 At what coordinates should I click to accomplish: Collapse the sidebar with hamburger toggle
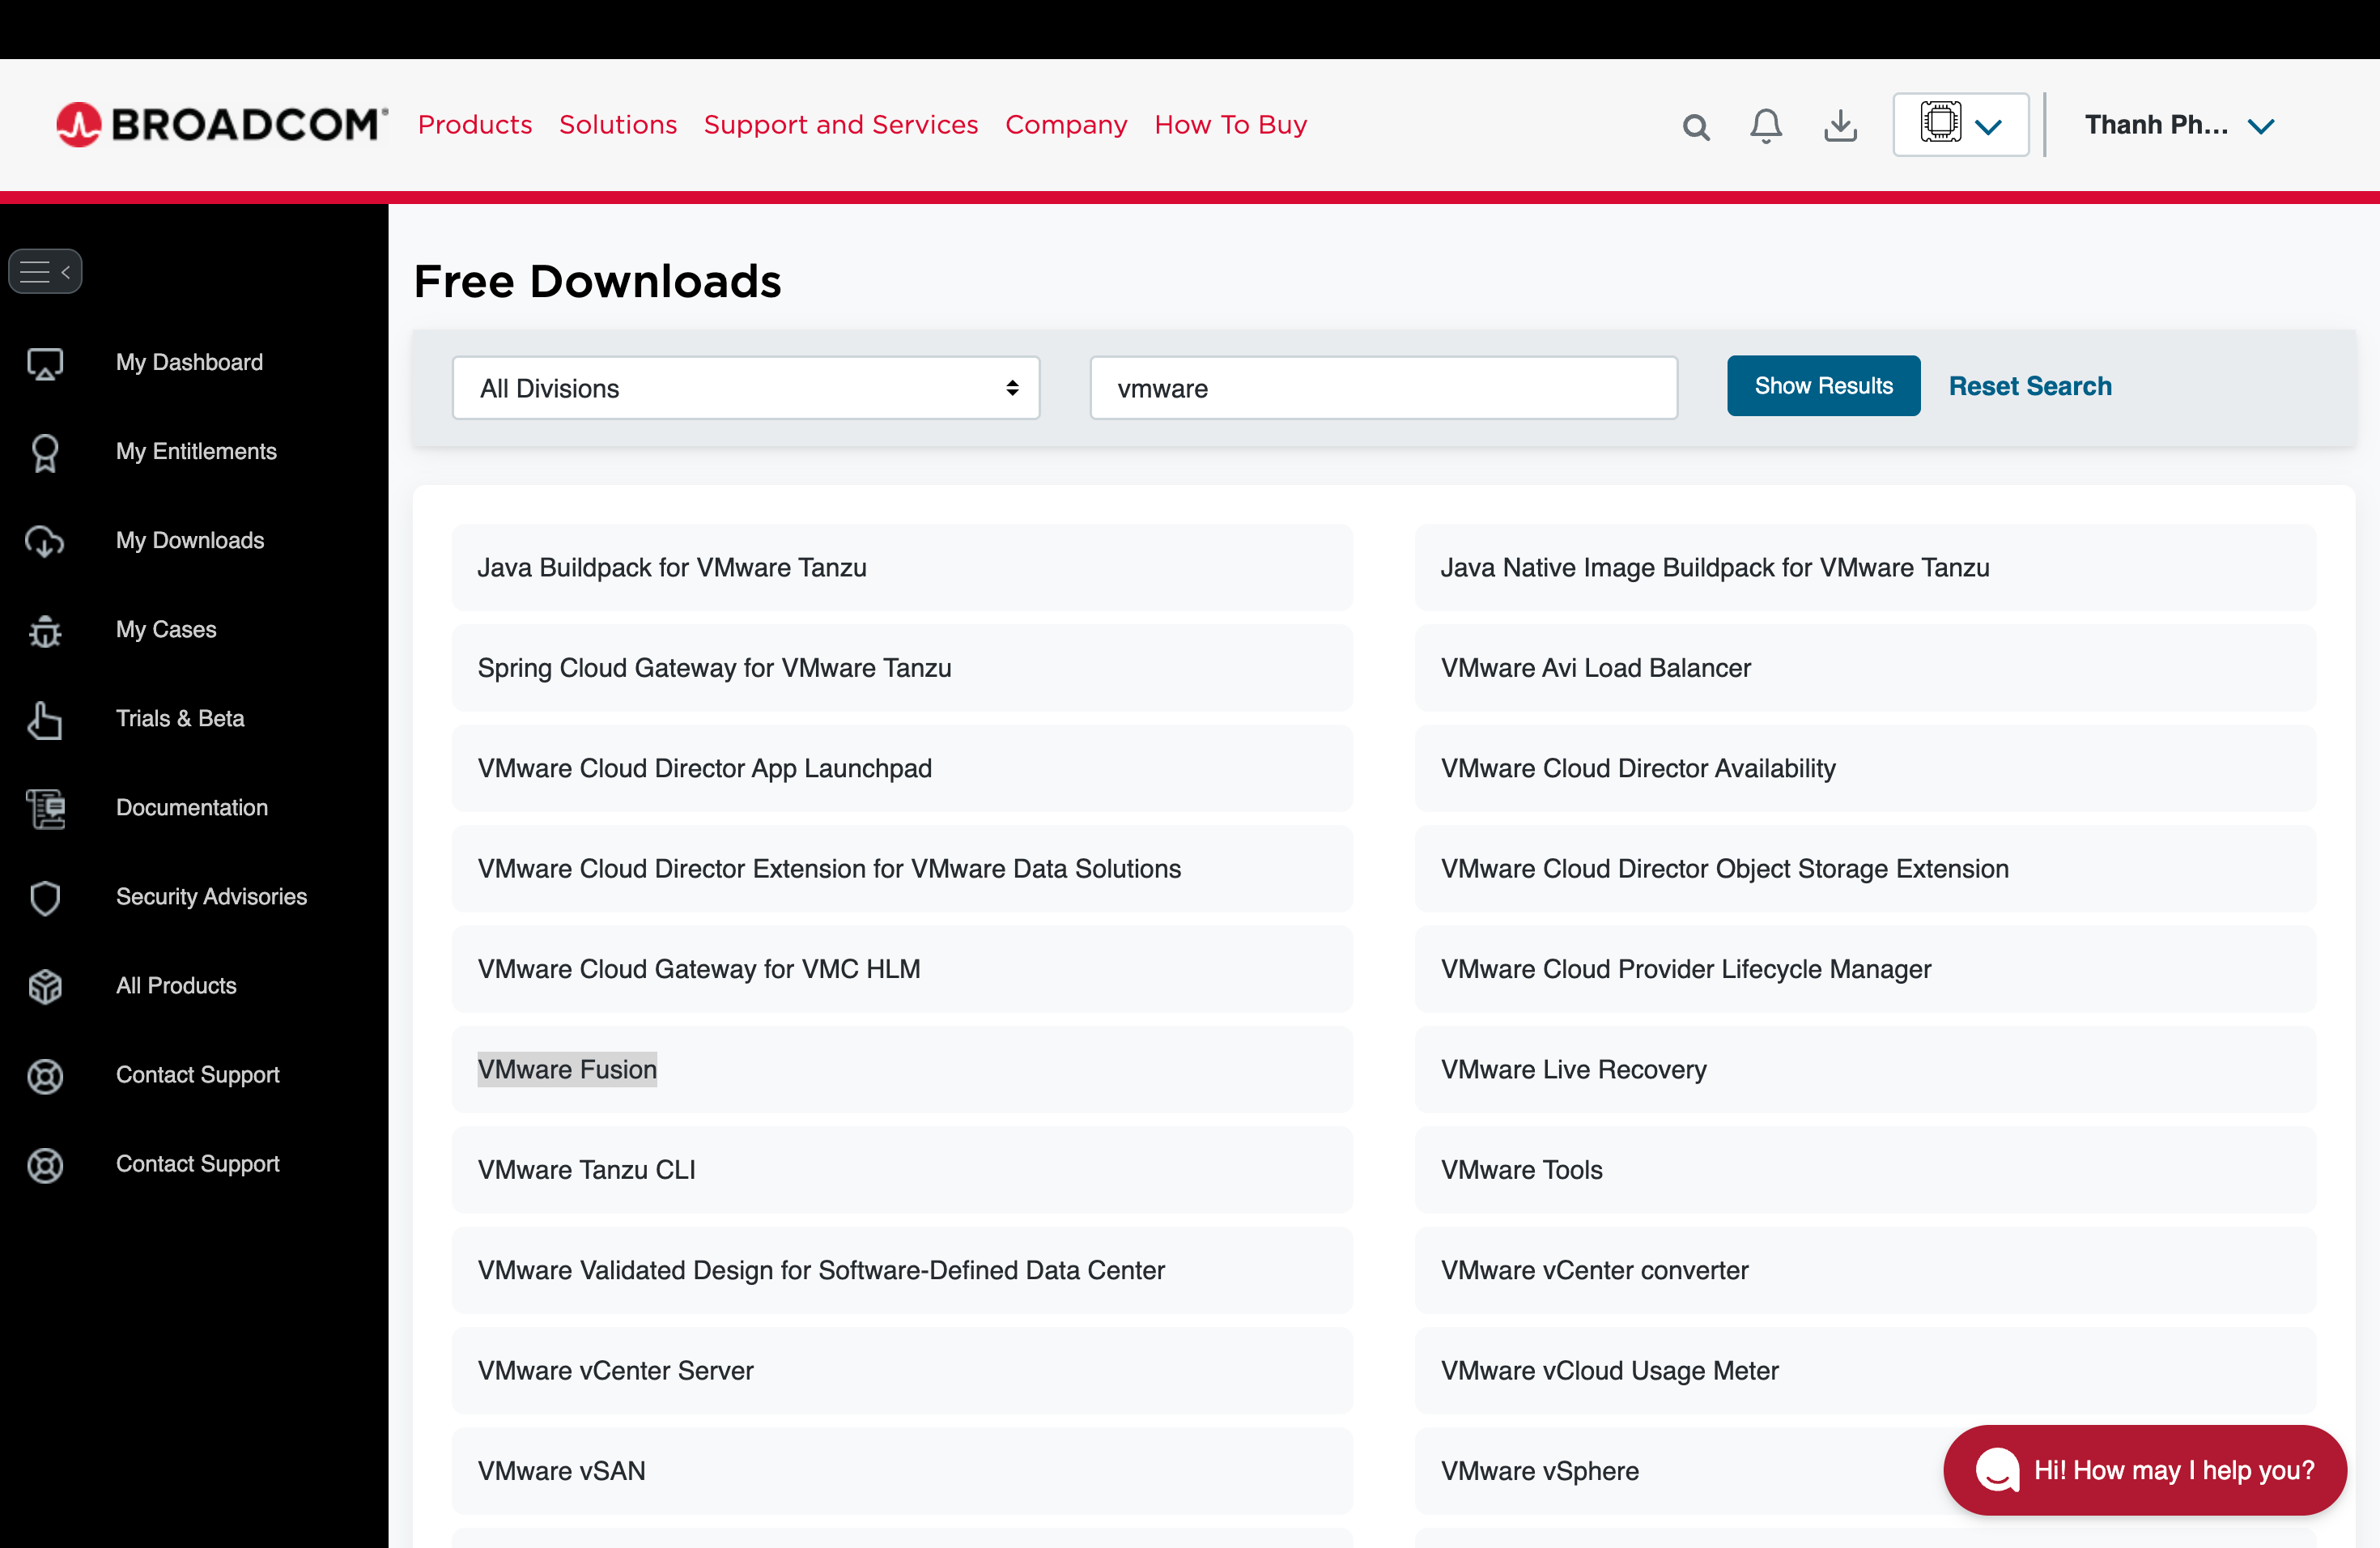[45, 271]
